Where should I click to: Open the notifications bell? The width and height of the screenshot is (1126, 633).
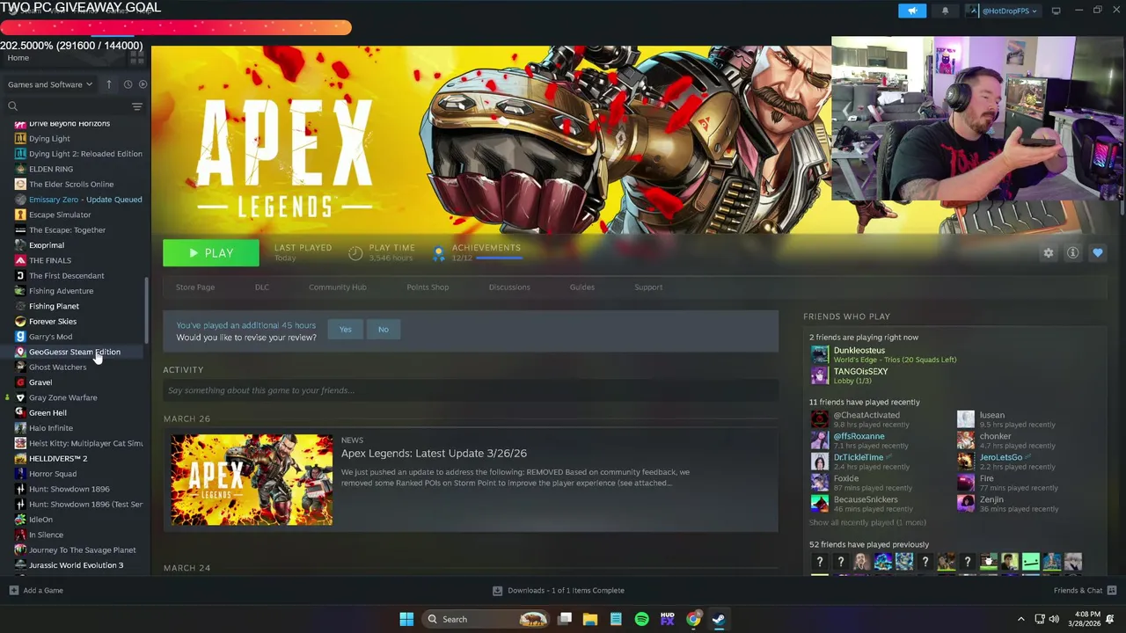945,11
